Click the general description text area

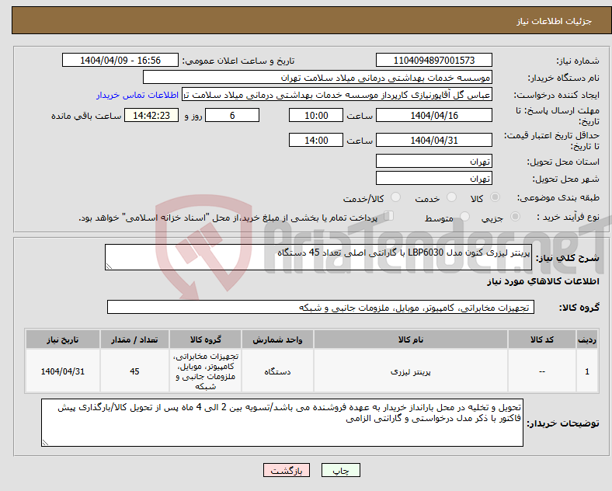pos(318,257)
